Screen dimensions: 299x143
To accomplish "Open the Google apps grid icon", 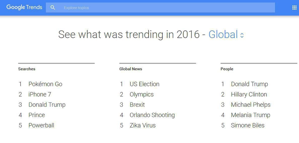I will (294, 8).
